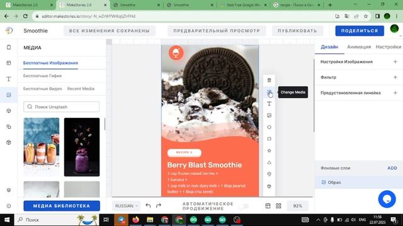The width and height of the screenshot is (403, 226).
Task: Switch to the Дизайн tab
Action: (329, 47)
